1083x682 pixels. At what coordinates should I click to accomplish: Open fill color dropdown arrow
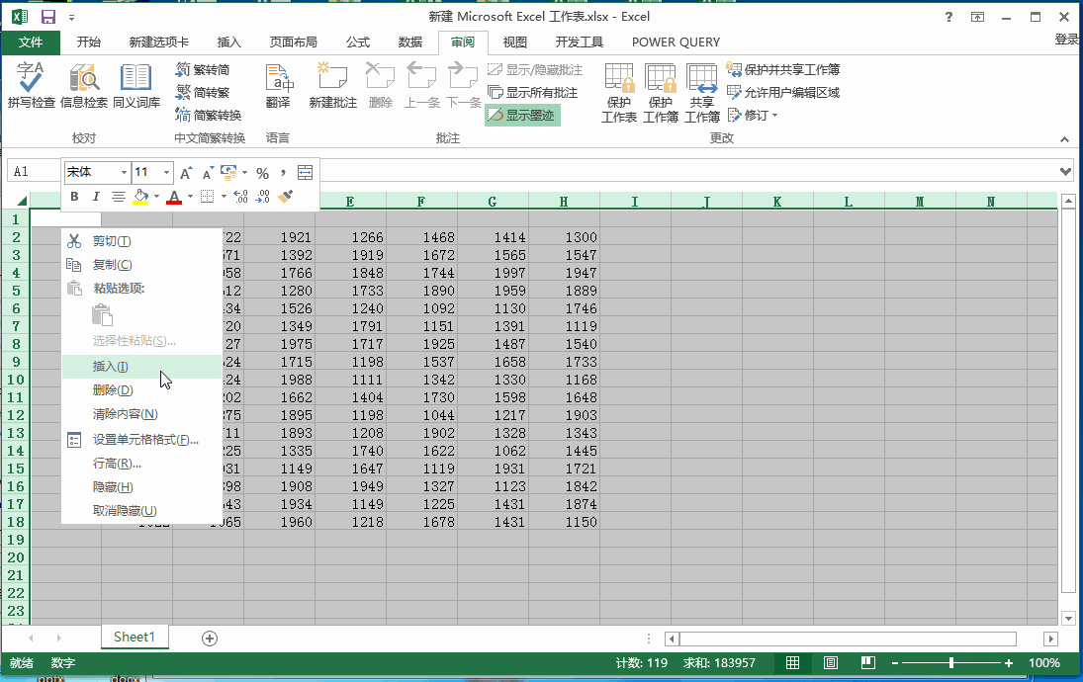(157, 197)
